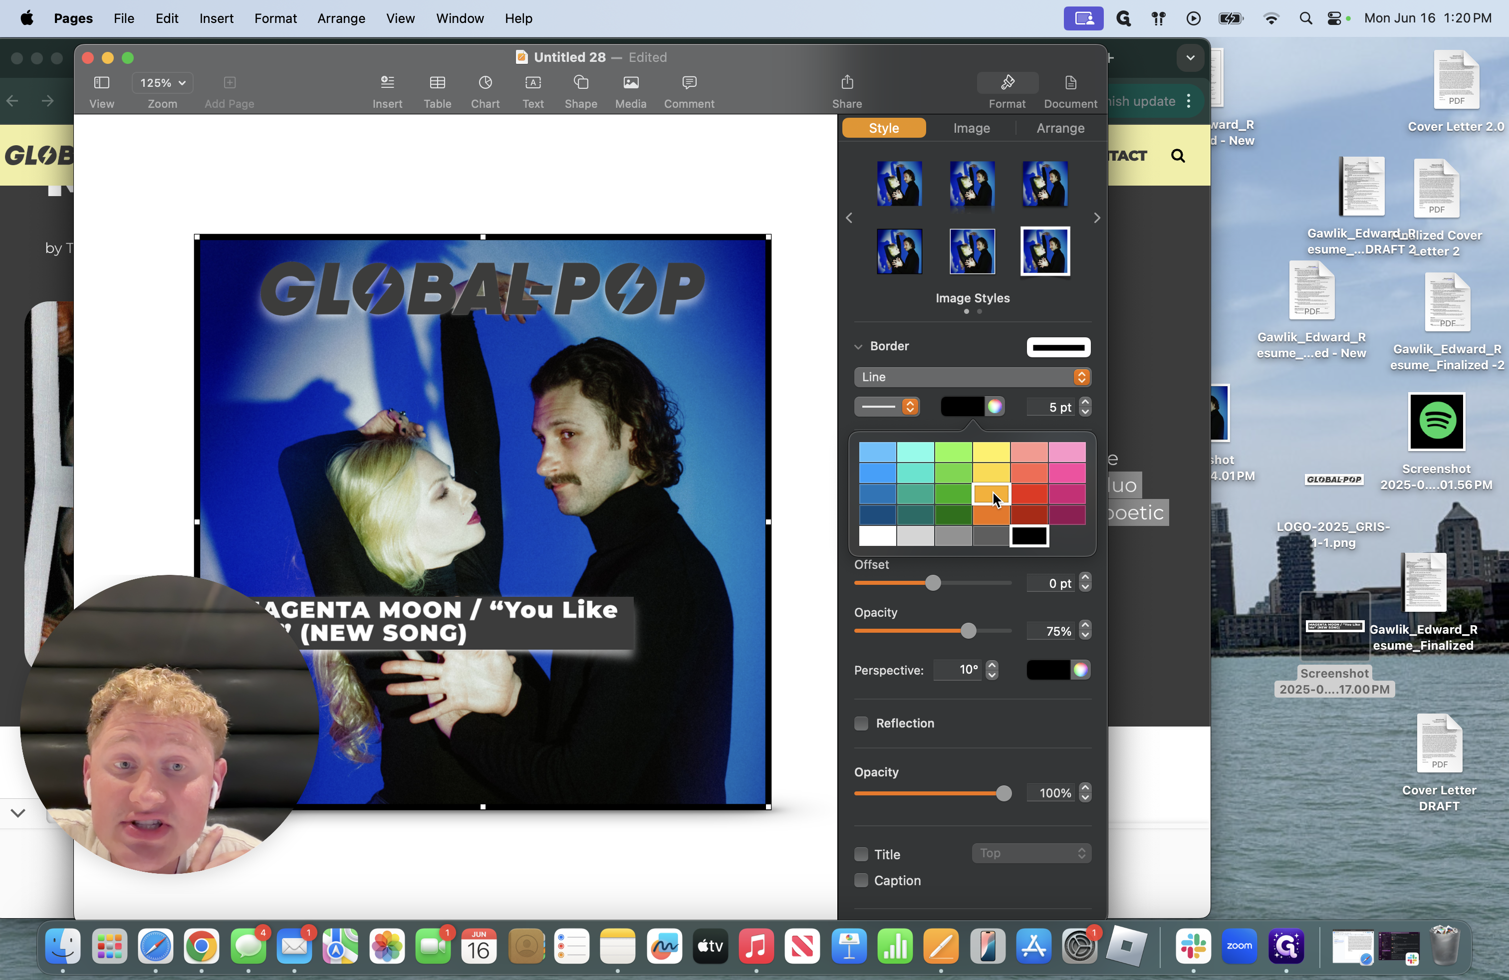Open the Line border type dropdown
This screenshot has width=1509, height=980.
click(x=972, y=377)
